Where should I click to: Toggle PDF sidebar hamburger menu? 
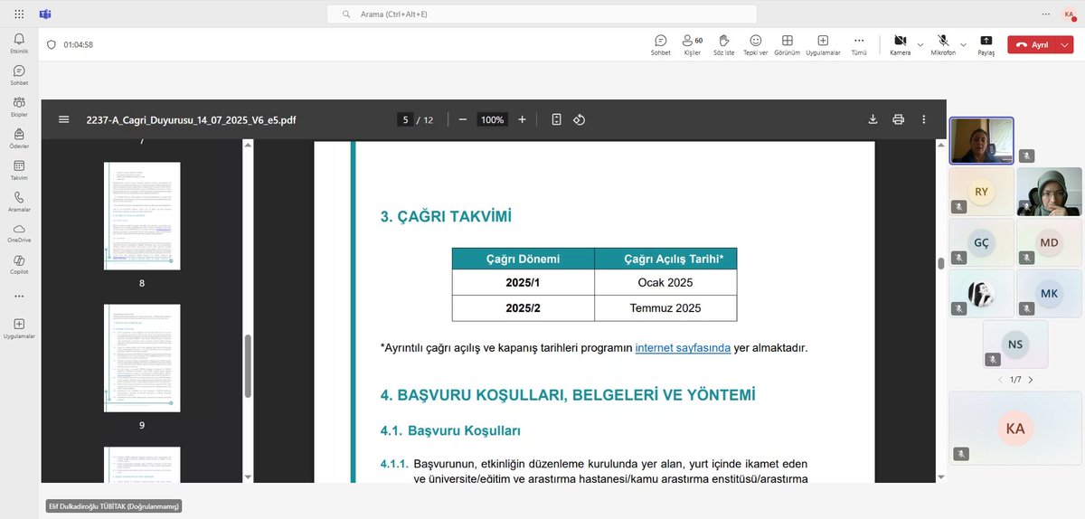(63, 119)
